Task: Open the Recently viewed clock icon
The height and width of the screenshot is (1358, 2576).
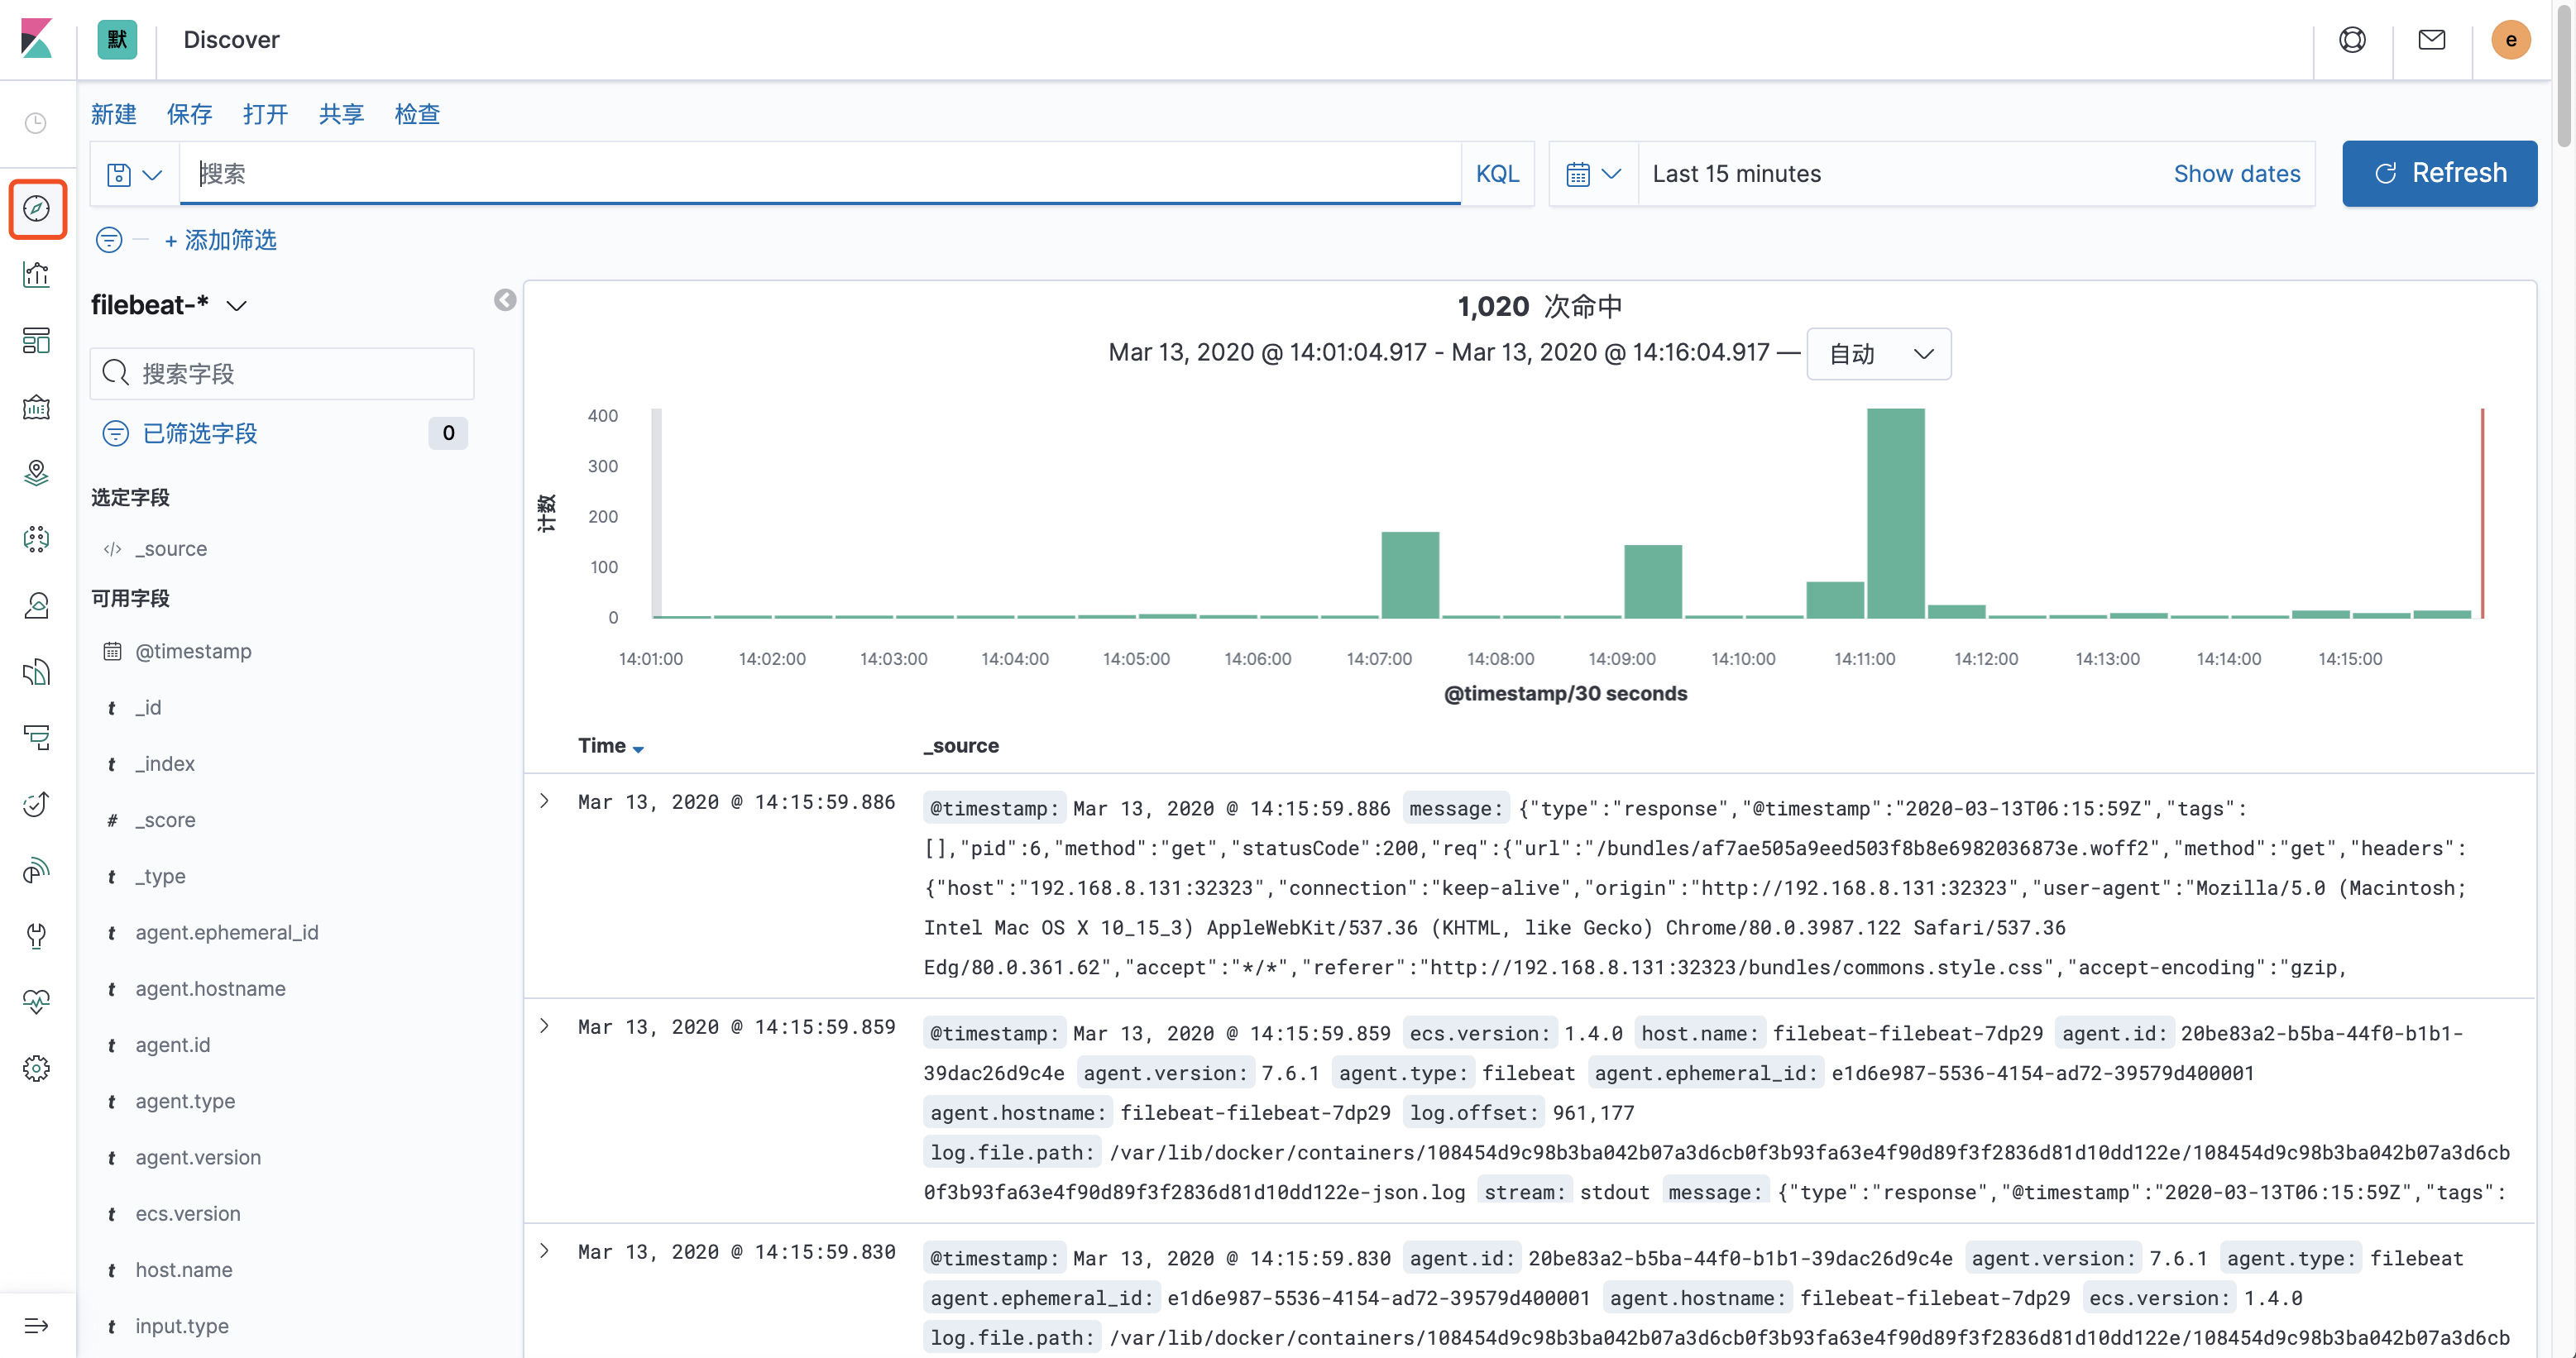Action: [36, 123]
